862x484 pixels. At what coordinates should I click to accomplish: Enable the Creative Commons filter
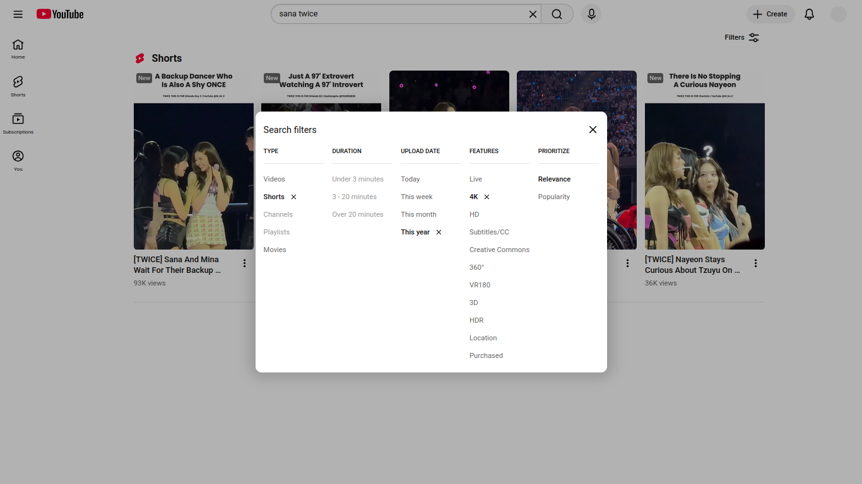500,250
